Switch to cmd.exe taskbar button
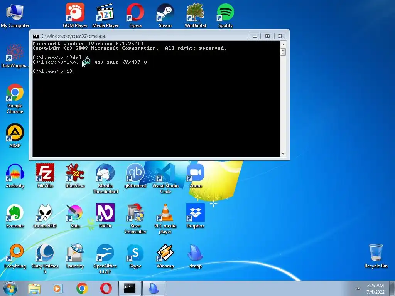The image size is (395, 296). (130, 288)
